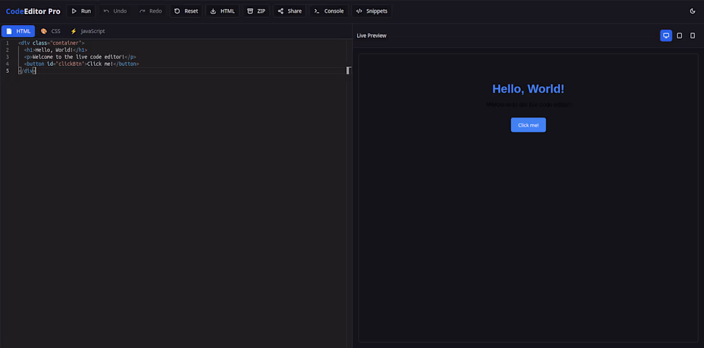Click the paragraph code on line 3
704x348 pixels.
tap(80, 57)
